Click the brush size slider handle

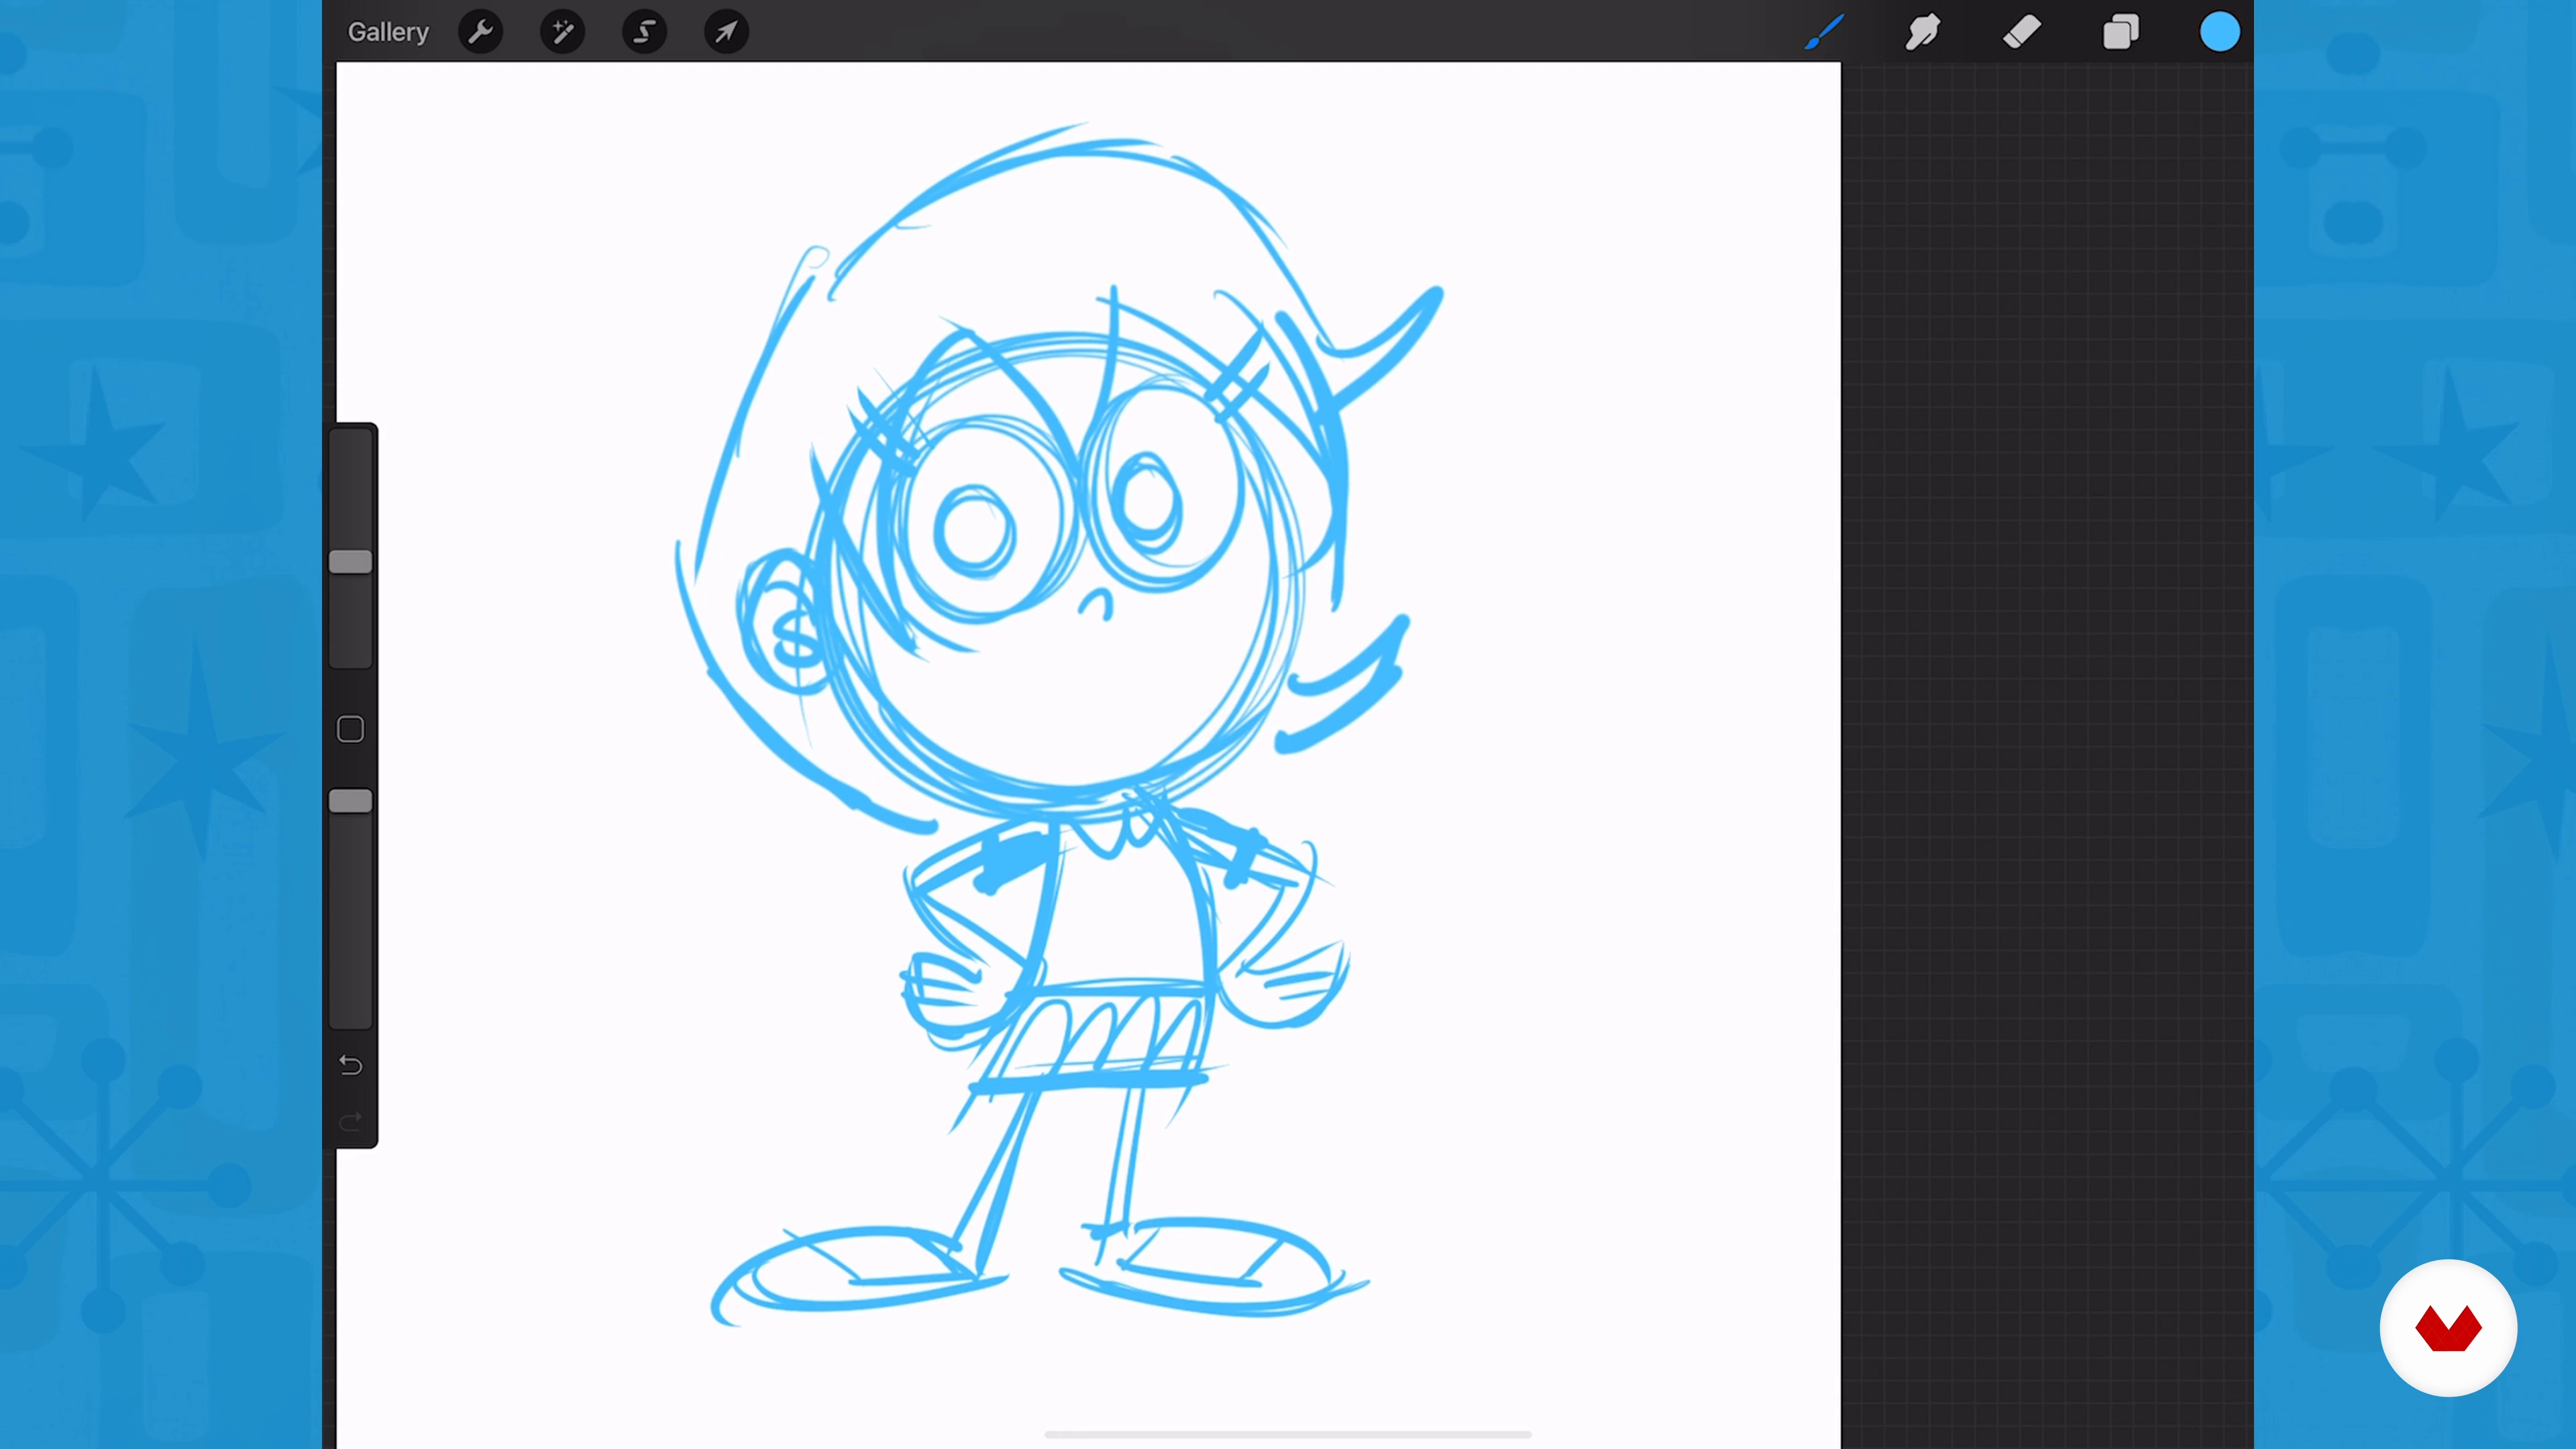click(351, 562)
